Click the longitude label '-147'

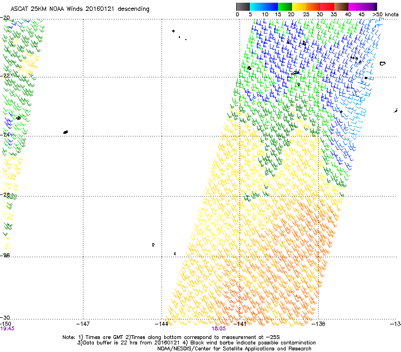coord(83,324)
